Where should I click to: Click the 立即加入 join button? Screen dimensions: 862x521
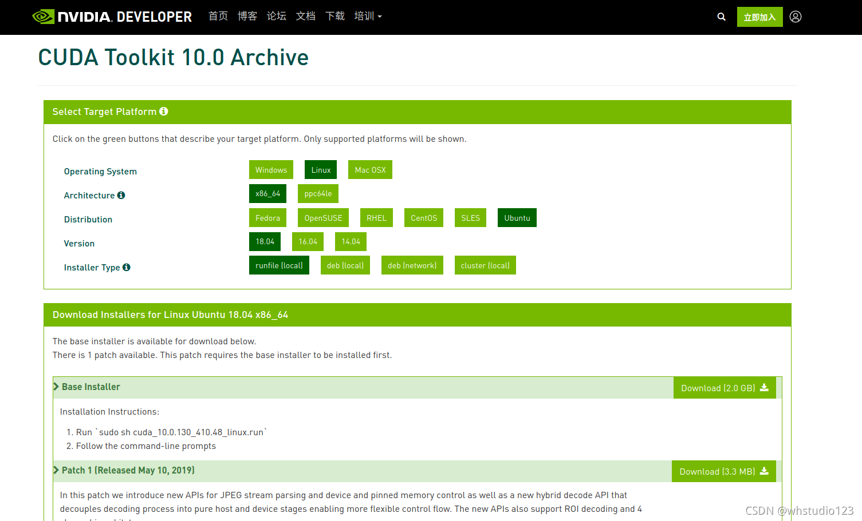click(x=759, y=17)
